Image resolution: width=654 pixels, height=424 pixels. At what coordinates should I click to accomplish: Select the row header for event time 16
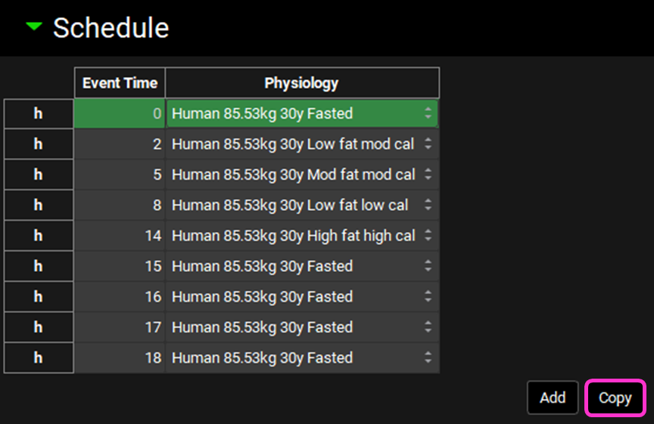coord(39,297)
